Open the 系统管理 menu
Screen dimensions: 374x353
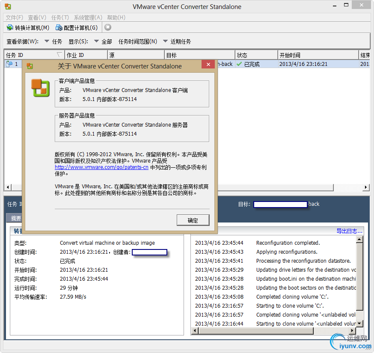[x=87, y=18]
